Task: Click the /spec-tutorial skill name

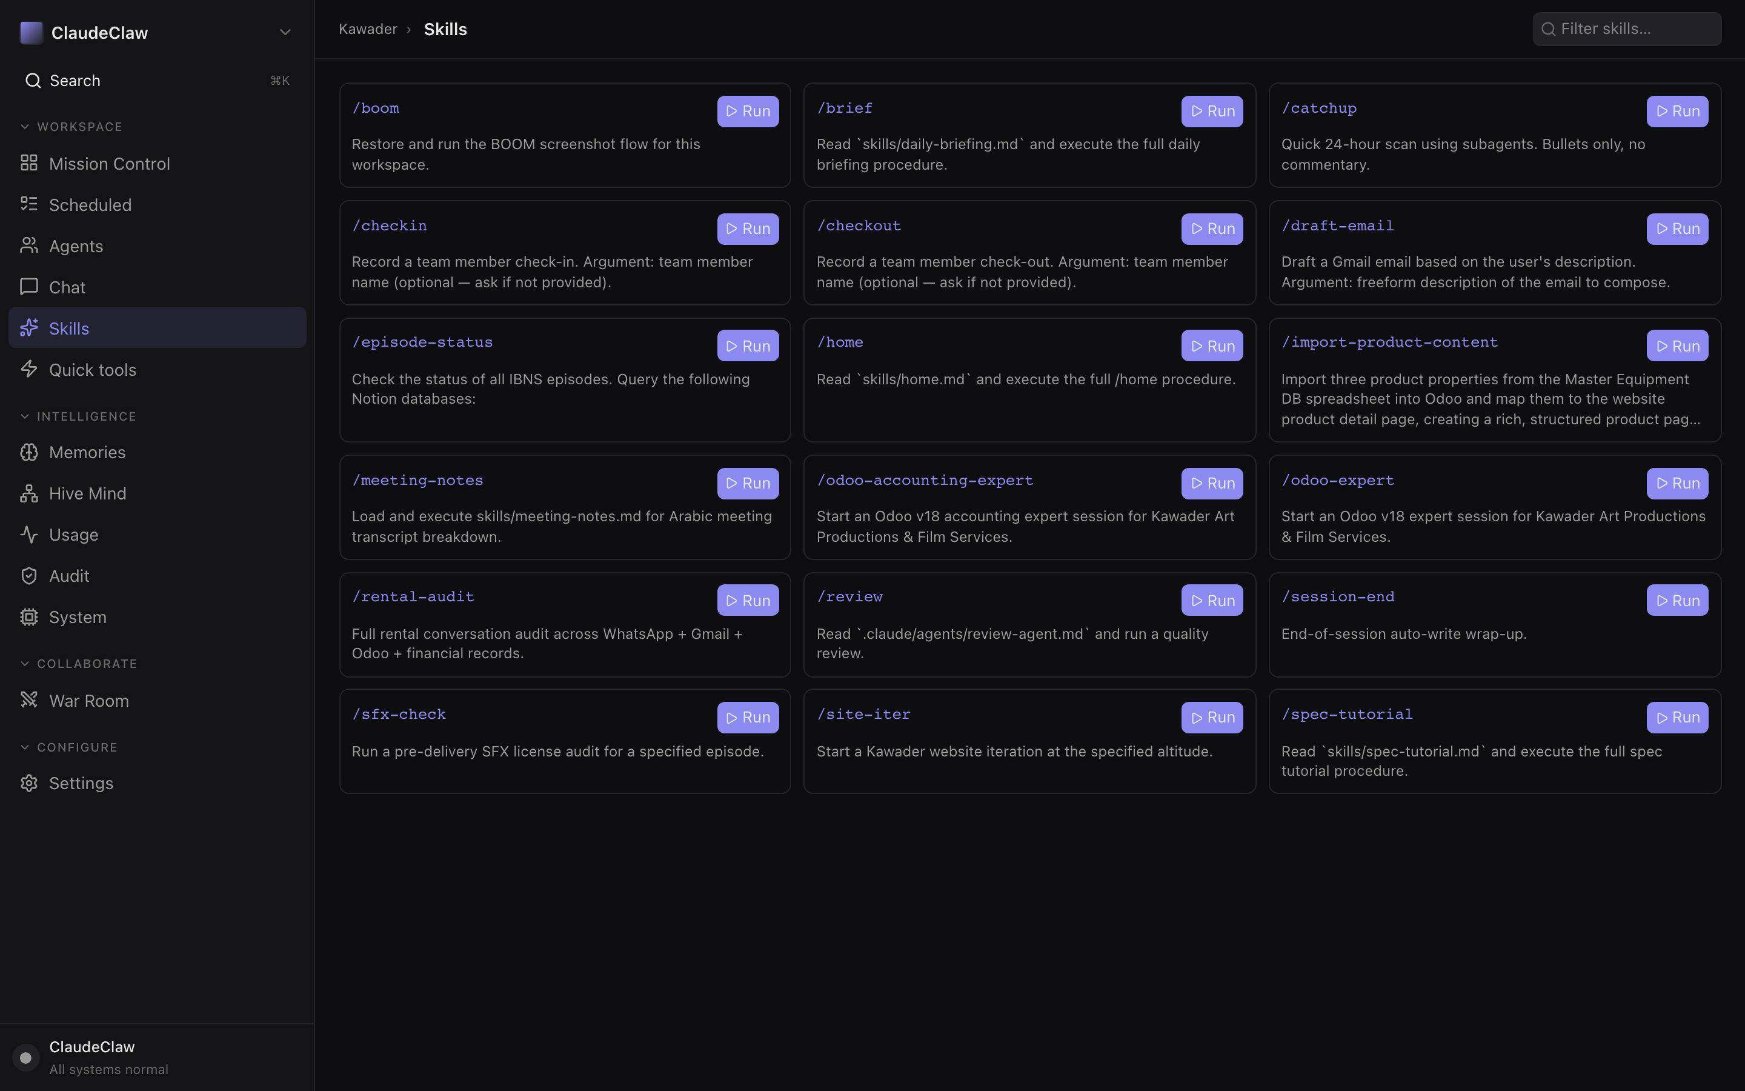Action: [x=1346, y=715]
